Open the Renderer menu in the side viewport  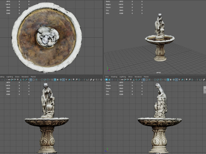tap(138, 77)
